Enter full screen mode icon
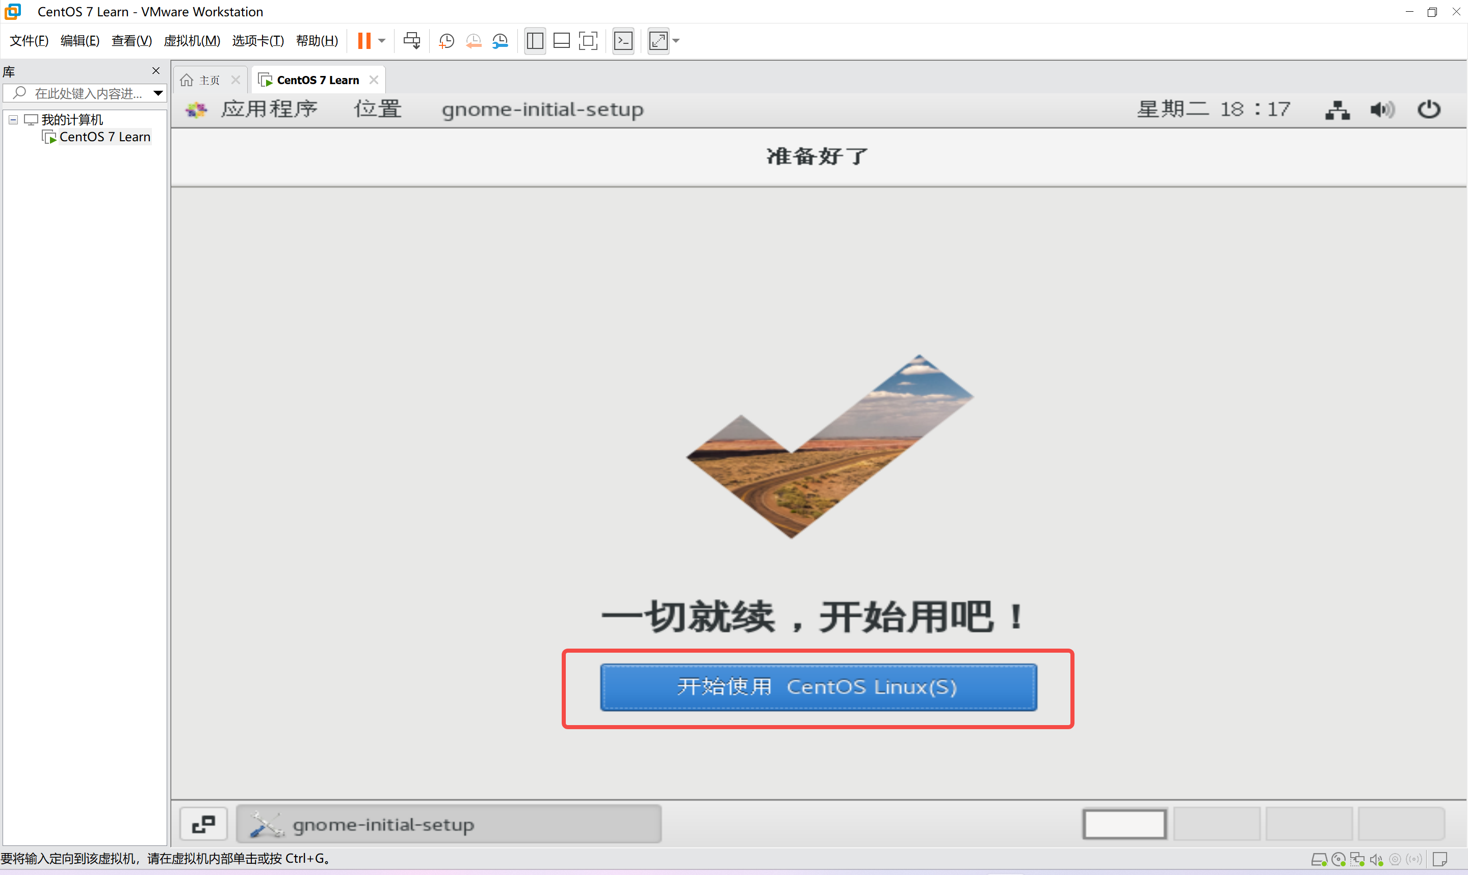The image size is (1468, 875). tap(588, 41)
